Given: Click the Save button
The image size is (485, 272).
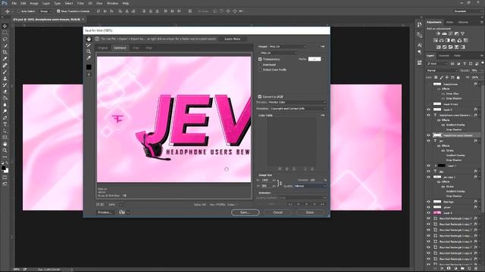Looking at the screenshot, I should click(245, 212).
